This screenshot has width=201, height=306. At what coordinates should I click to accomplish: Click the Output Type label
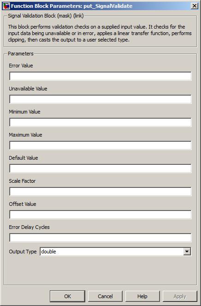23,252
